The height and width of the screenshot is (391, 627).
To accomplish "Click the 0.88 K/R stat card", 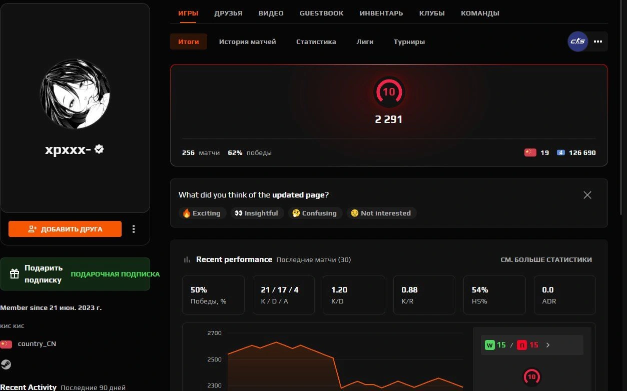I will pyautogui.click(x=424, y=295).
